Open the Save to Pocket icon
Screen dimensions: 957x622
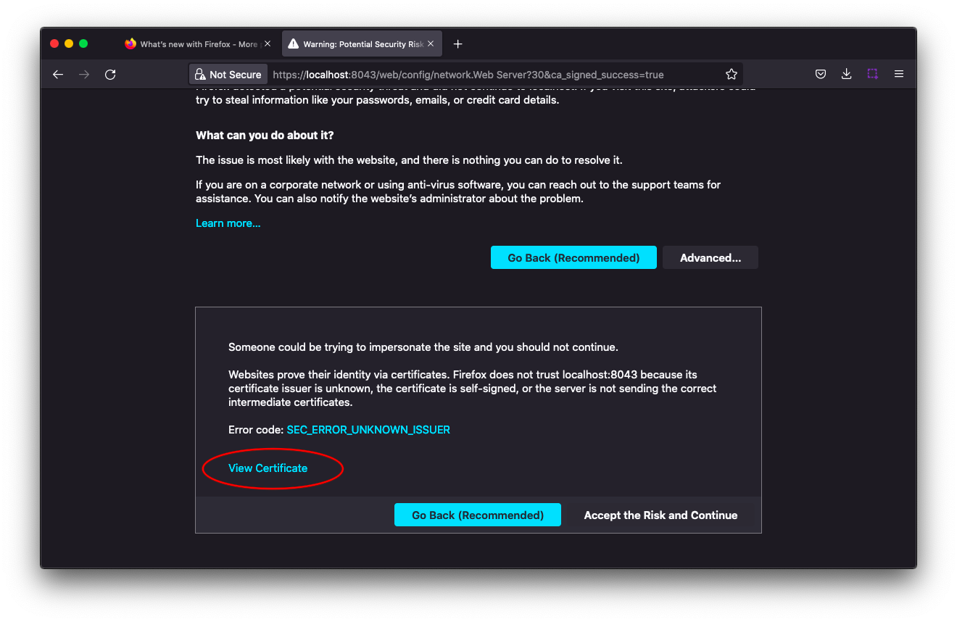pyautogui.click(x=820, y=74)
